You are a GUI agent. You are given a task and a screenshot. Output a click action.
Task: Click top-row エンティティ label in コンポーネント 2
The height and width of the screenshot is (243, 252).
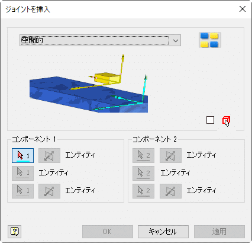pos(201,155)
